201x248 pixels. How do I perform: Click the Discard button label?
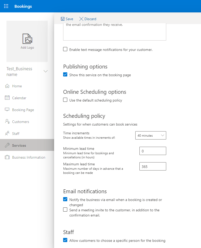(x=90, y=19)
